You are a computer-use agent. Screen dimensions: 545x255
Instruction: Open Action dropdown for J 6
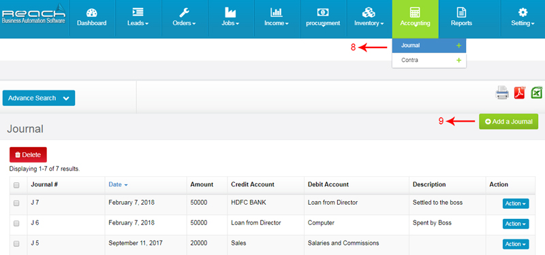tap(516, 224)
